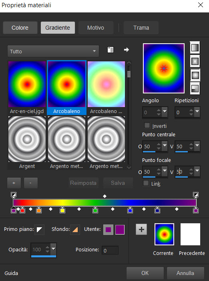Select the sunburst gradient style icon
This screenshot has height=281, width=209.
pyautogui.click(x=195, y=75)
